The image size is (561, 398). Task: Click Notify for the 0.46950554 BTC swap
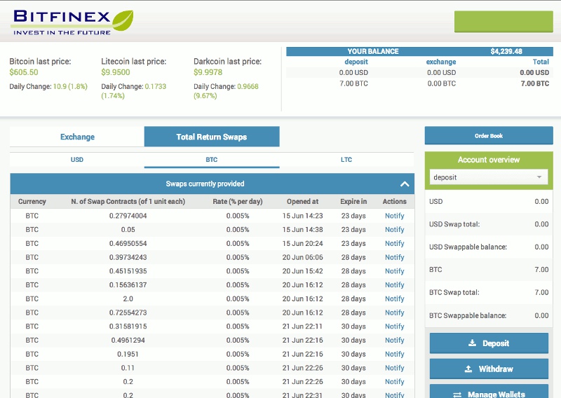394,244
